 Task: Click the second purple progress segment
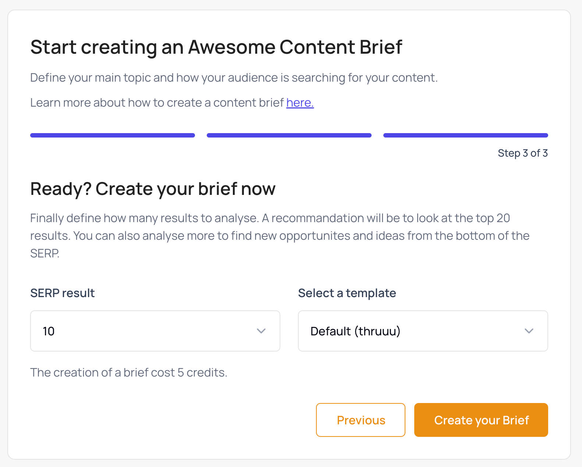tap(289, 135)
